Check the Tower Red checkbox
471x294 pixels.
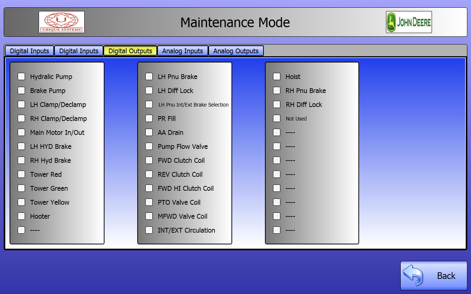coord(22,174)
